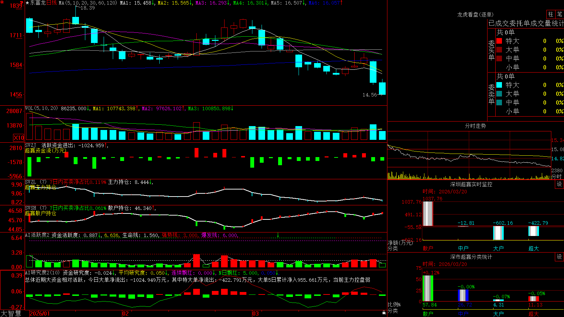
Task: Click cyan swatch for 委卖单 特大
Action: pos(499,85)
